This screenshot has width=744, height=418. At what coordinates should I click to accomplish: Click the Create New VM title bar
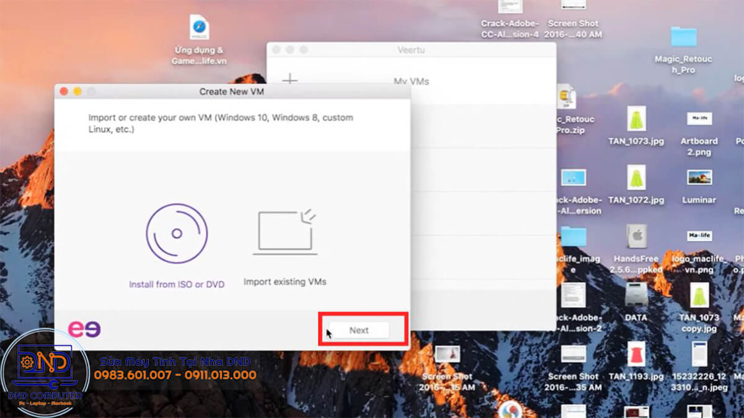point(232,92)
